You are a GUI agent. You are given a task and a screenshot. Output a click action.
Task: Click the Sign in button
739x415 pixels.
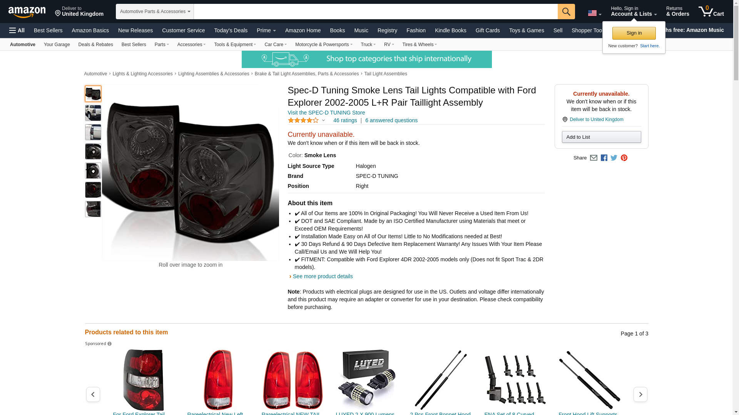tap(634, 33)
